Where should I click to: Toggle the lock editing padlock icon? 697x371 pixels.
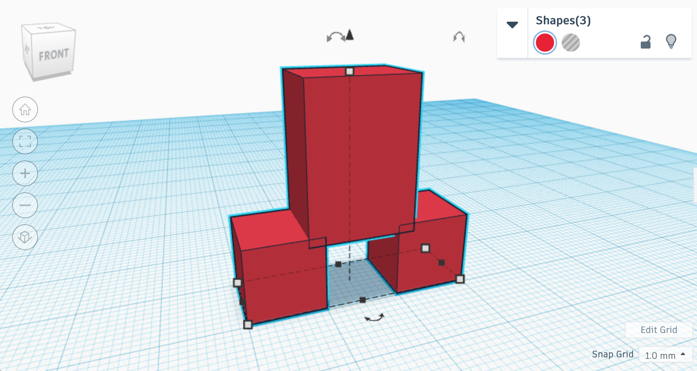tap(646, 42)
